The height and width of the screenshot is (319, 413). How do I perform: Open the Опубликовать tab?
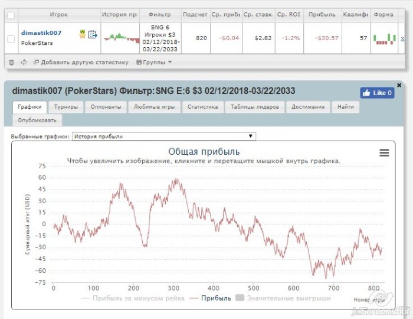[37, 121]
